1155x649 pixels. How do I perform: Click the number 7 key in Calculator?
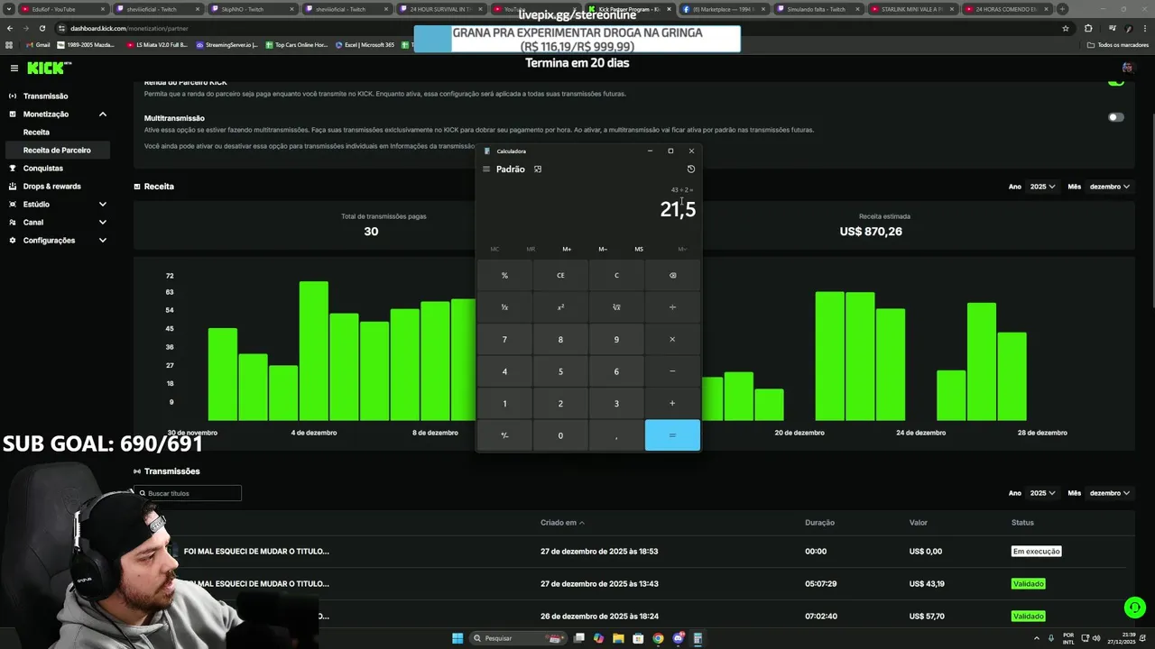pos(504,340)
